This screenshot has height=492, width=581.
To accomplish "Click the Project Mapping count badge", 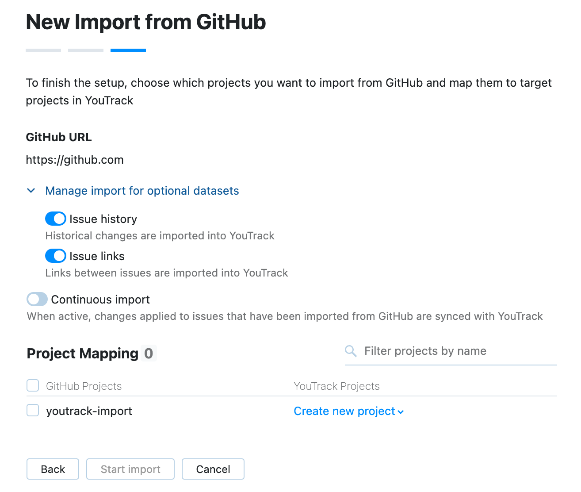I will (x=150, y=353).
